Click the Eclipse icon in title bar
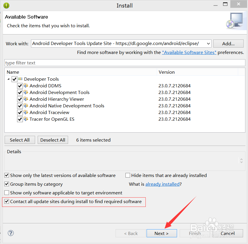 (x=6, y=6)
